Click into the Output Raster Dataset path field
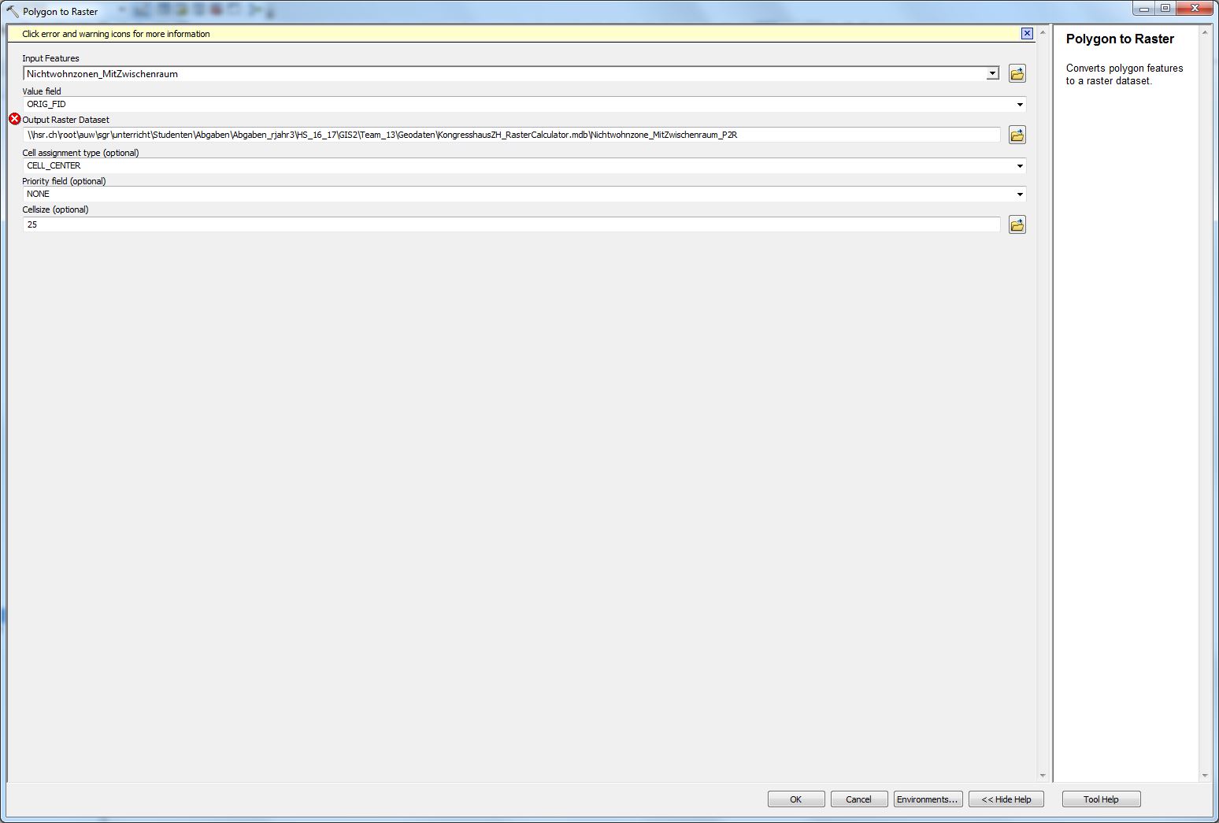Image resolution: width=1219 pixels, height=823 pixels. coord(512,135)
